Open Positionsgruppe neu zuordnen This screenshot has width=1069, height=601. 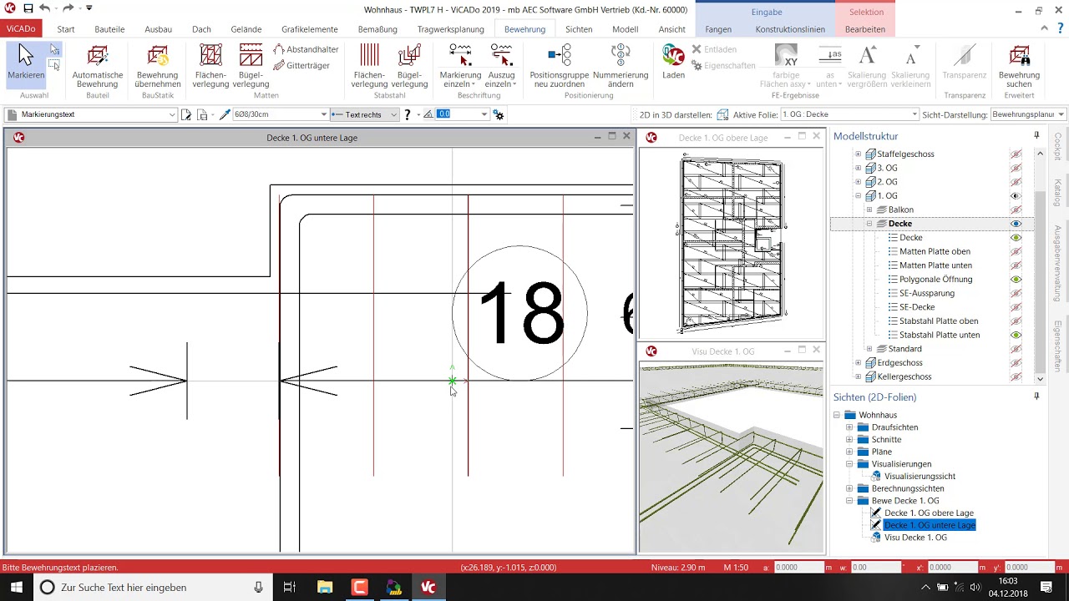pos(560,66)
